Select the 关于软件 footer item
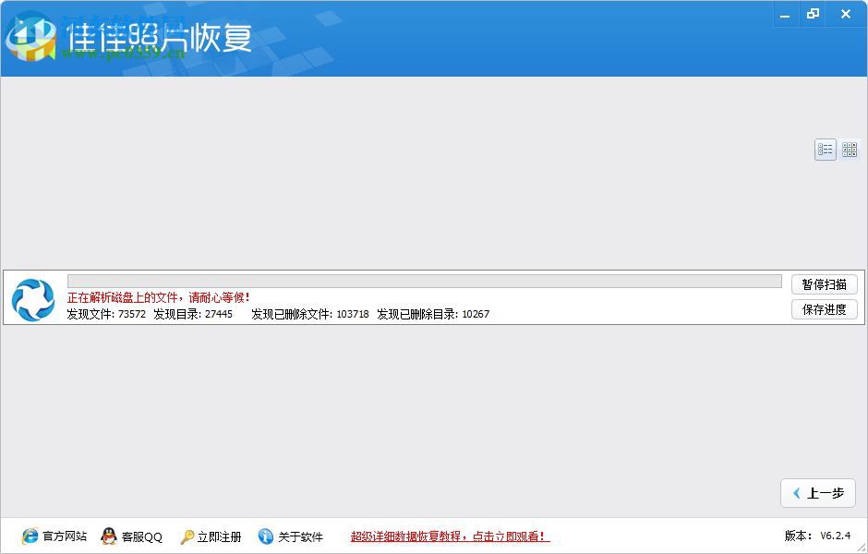868x554 pixels. point(300,536)
